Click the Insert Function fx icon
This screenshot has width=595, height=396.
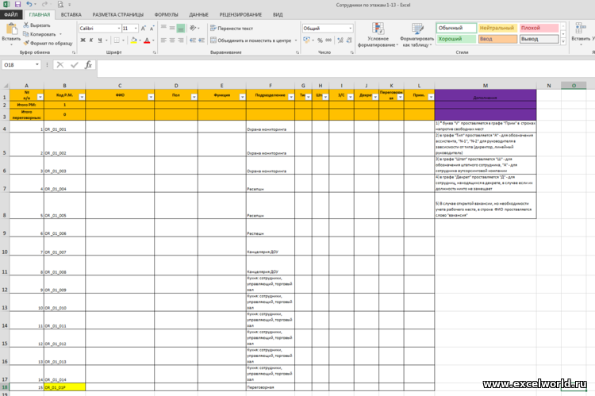coord(88,65)
